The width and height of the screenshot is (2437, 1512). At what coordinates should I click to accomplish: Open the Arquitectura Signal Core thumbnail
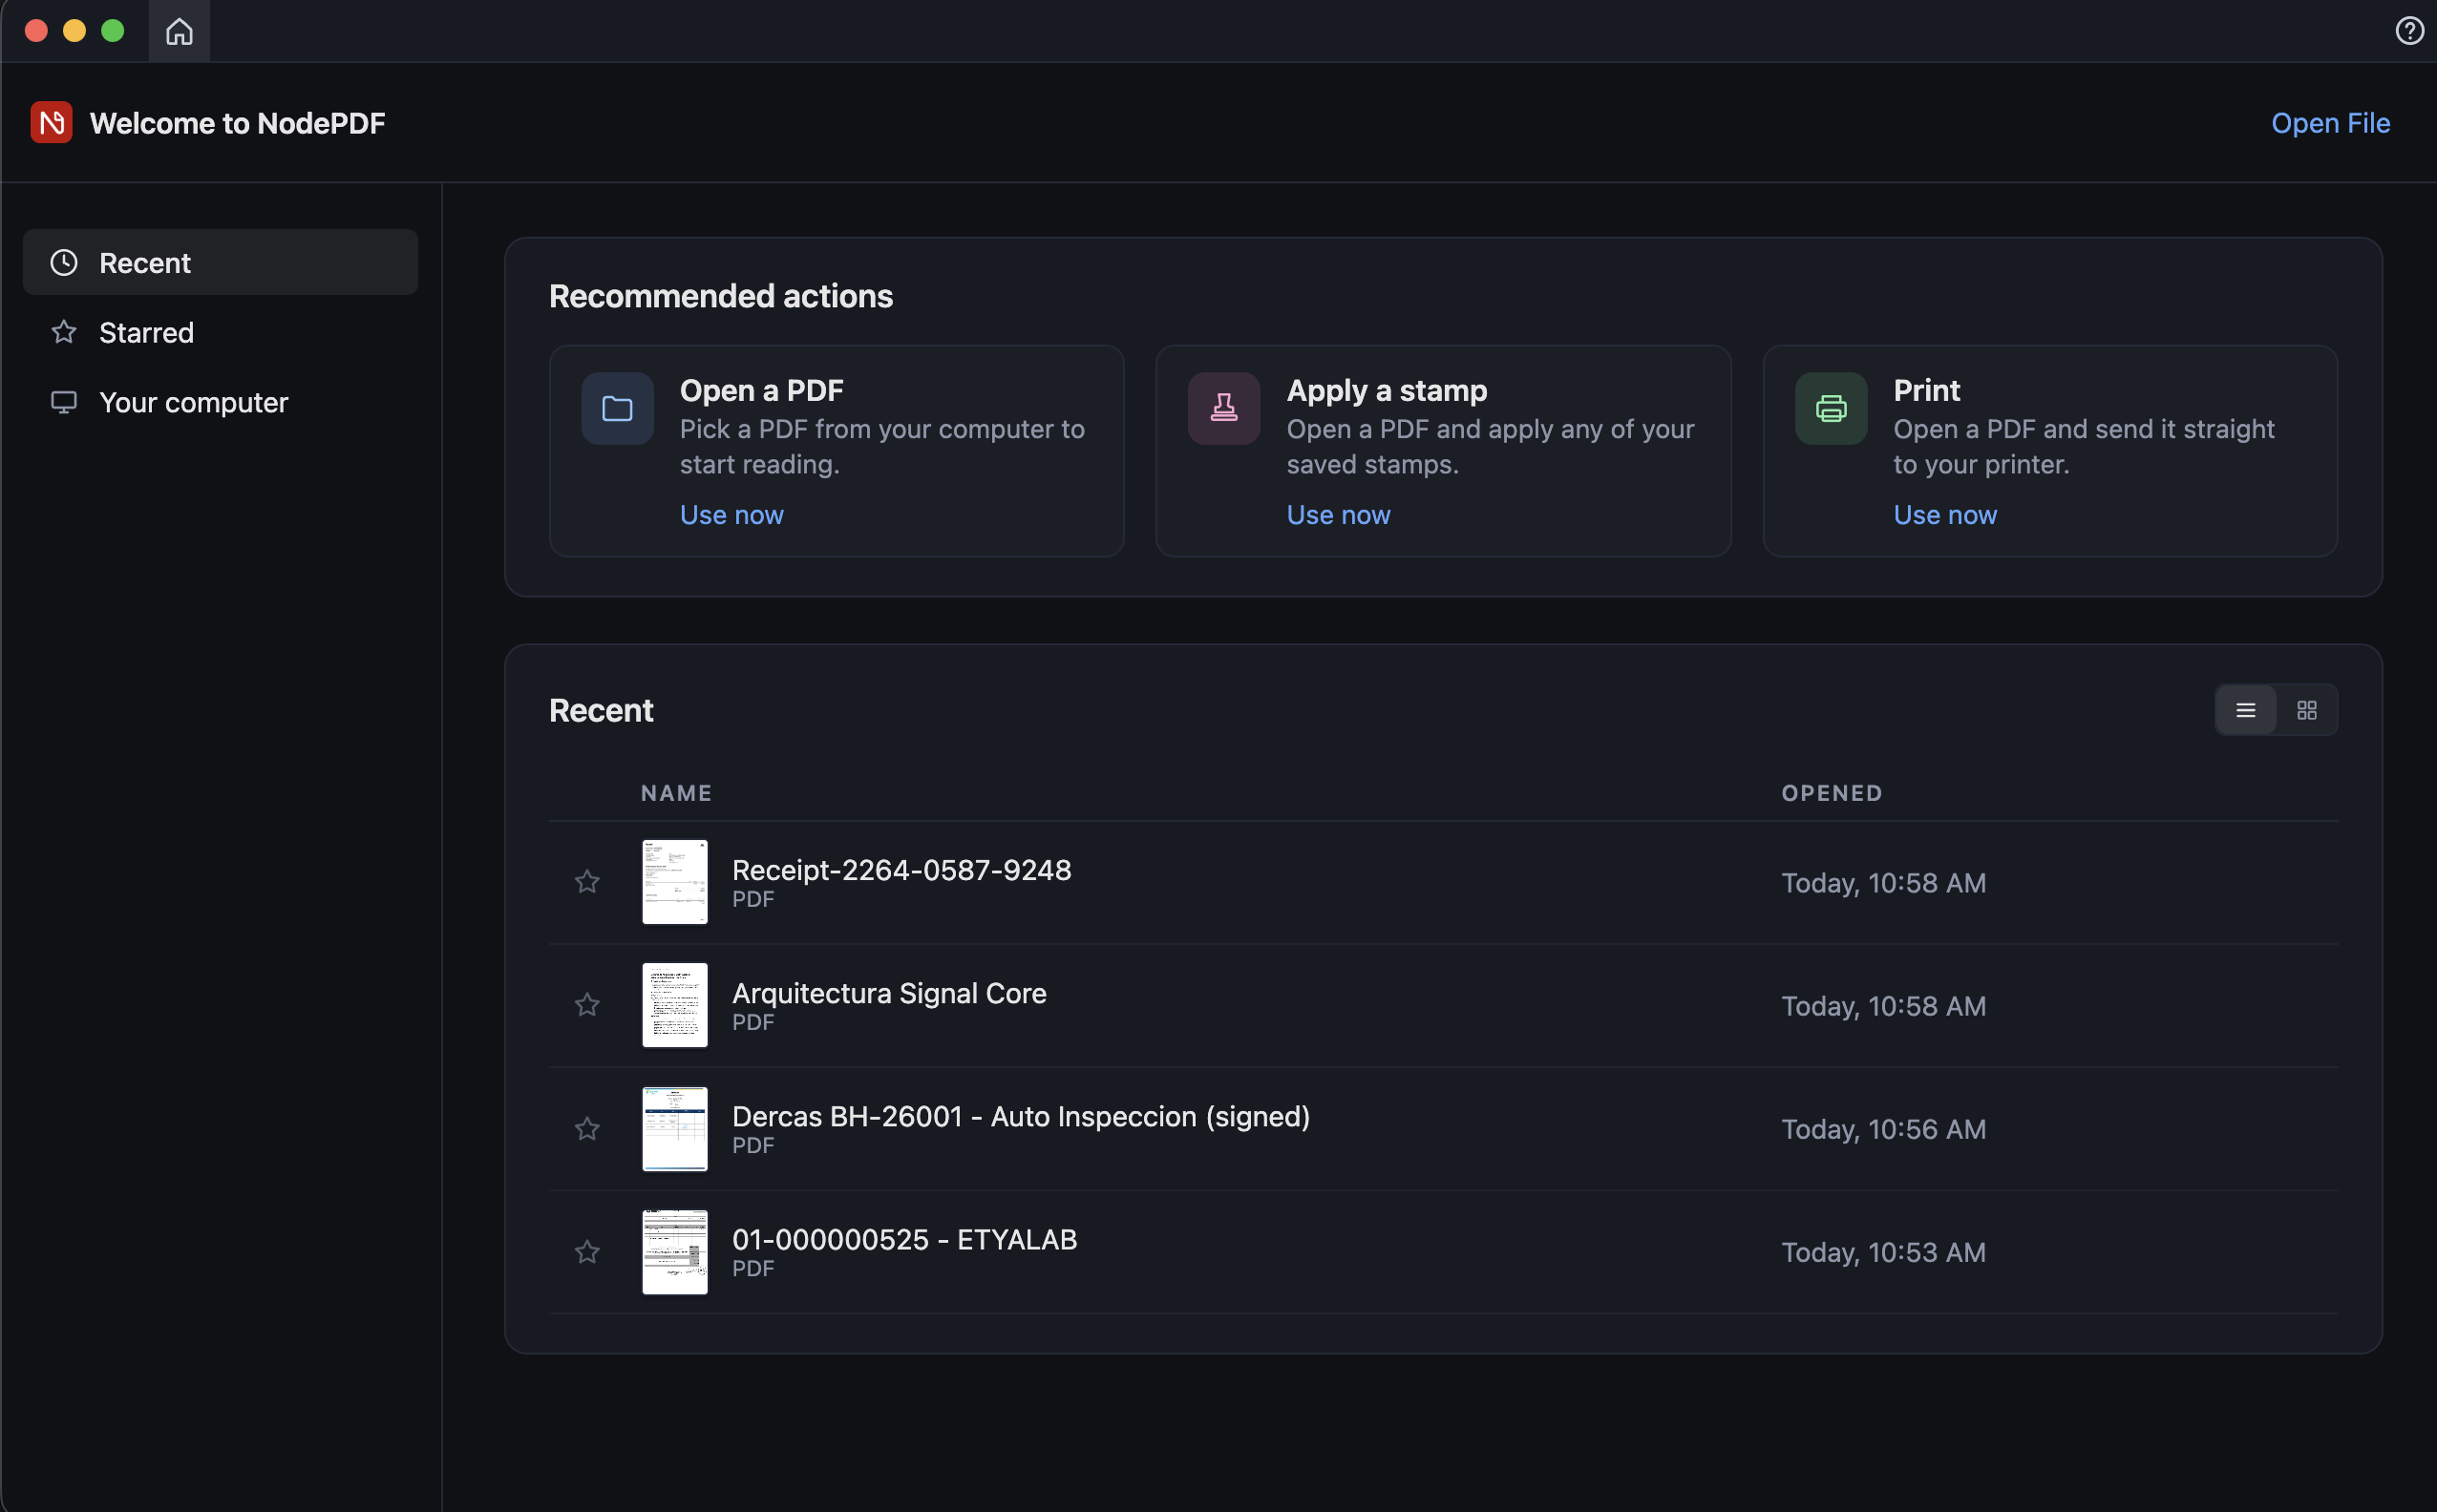click(675, 1005)
